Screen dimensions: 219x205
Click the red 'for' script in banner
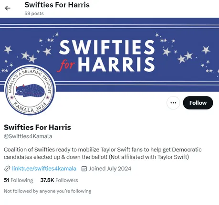(x=66, y=65)
